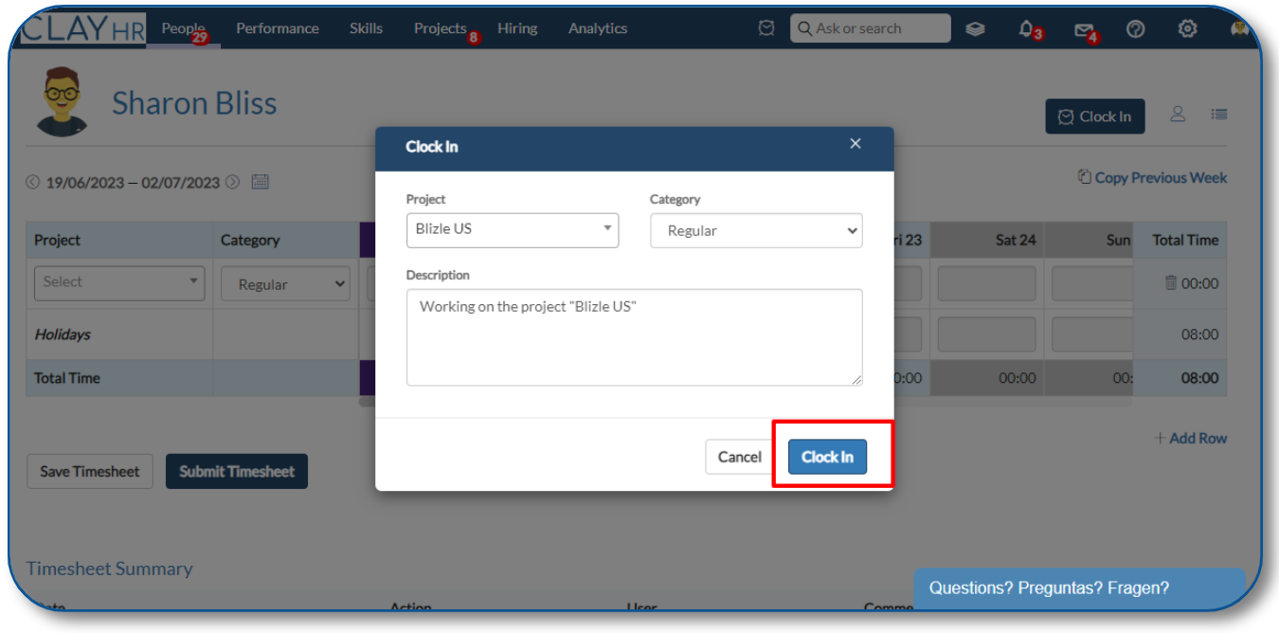The image size is (1279, 633).
Task: Click the blue Clock In button in the dialog
Action: [827, 457]
